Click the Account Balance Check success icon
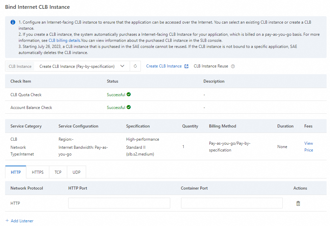330x226 pixels. (x=129, y=107)
